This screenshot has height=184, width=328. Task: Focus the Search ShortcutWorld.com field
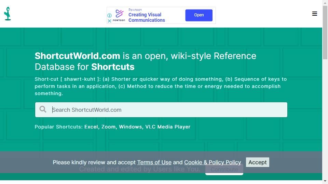point(161,110)
